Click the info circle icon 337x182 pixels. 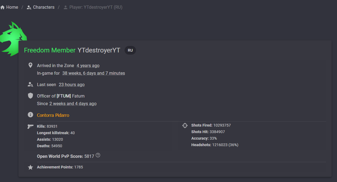[x=30, y=115]
